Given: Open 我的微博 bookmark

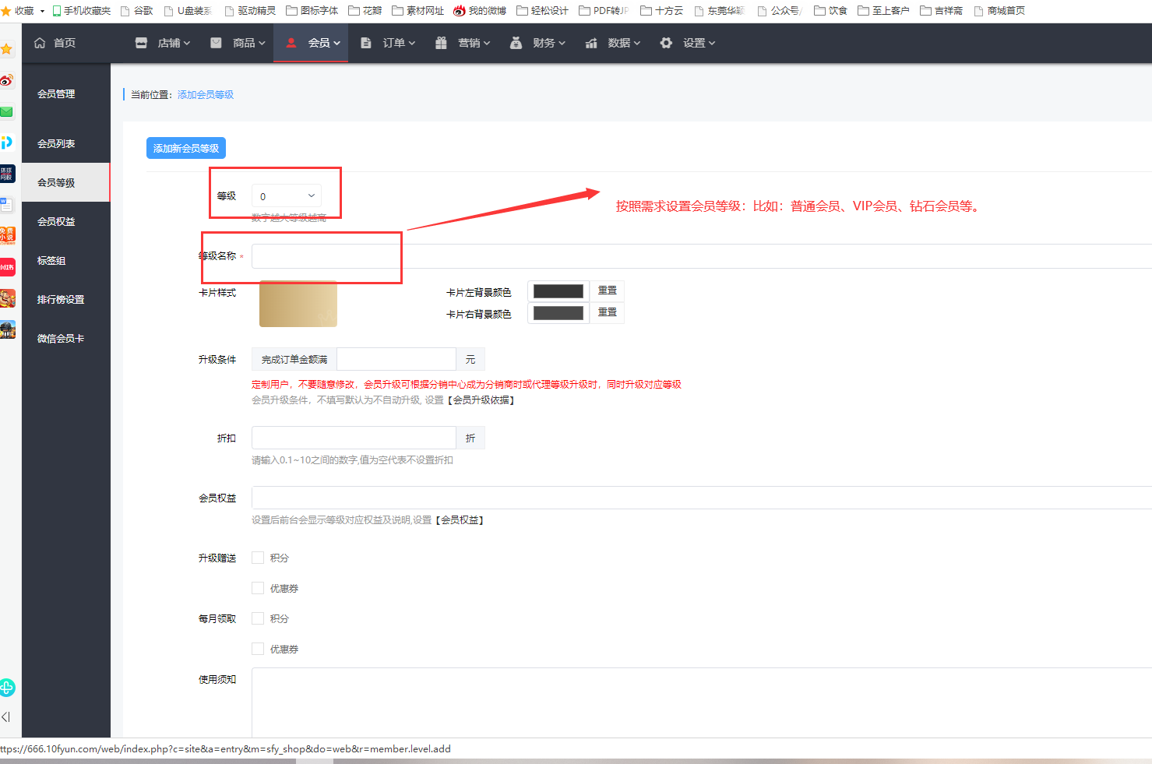Looking at the screenshot, I should 480,11.
